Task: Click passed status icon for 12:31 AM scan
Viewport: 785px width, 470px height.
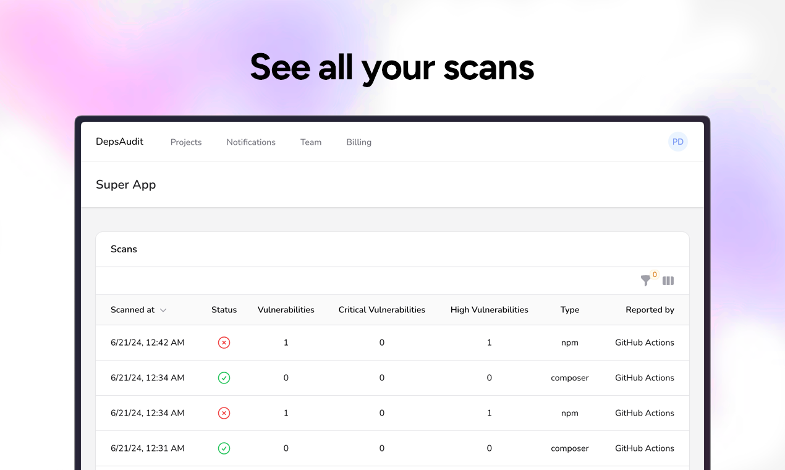Action: [224, 448]
